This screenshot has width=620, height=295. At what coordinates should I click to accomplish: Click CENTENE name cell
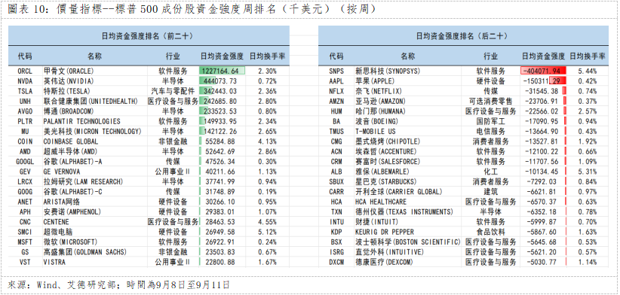click(x=56, y=222)
